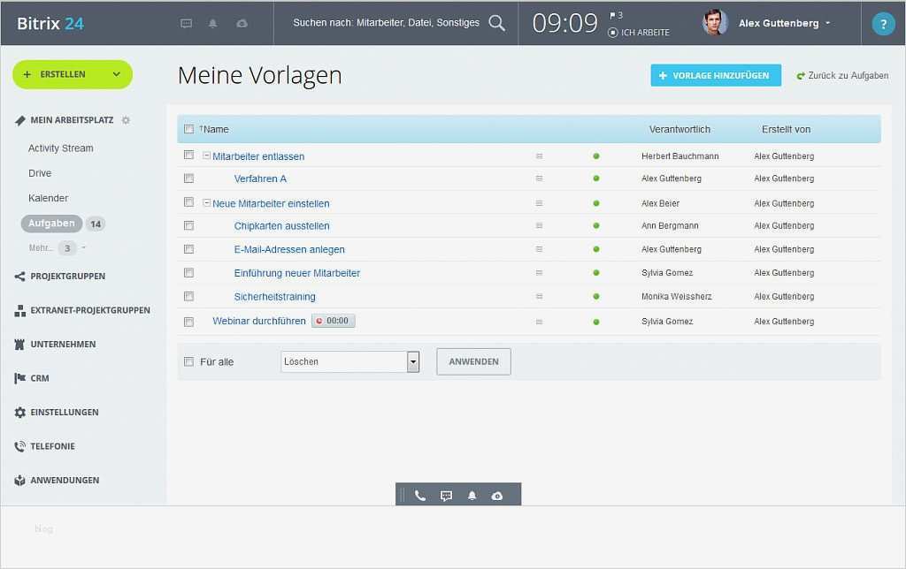906x569 pixels.
Task: Click the search magnifier icon
Action: (497, 23)
